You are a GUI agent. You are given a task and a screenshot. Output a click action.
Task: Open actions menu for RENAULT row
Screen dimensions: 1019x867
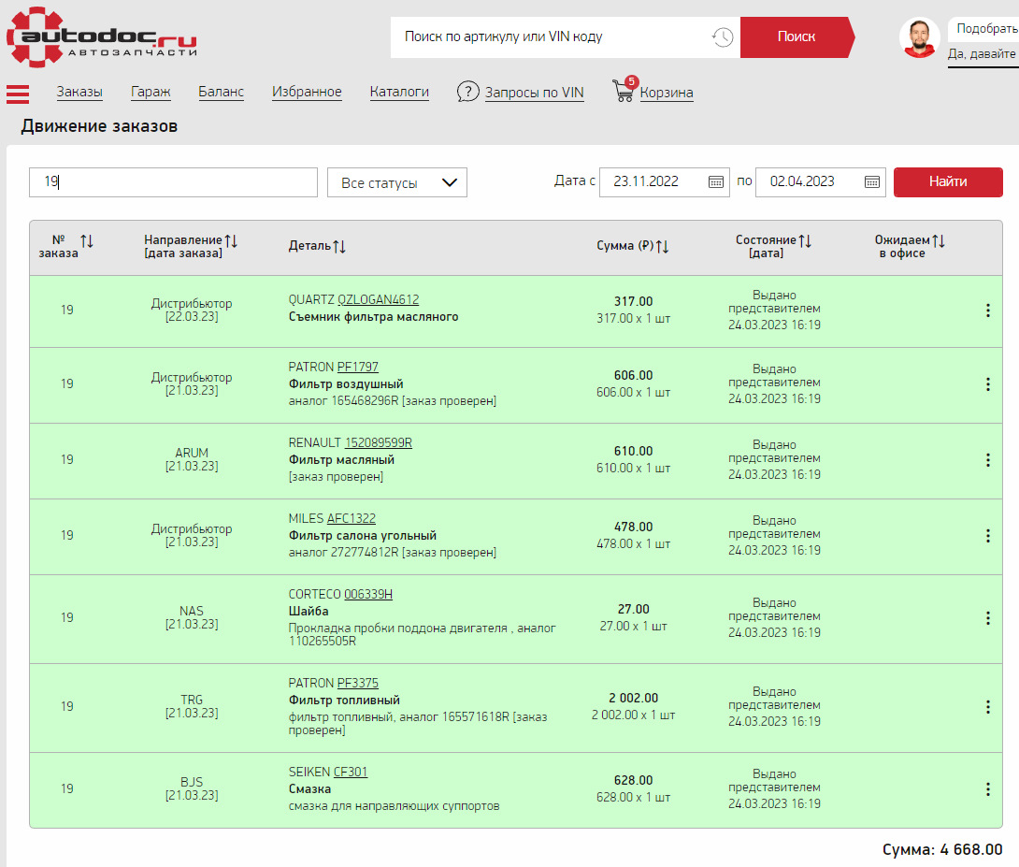(988, 460)
